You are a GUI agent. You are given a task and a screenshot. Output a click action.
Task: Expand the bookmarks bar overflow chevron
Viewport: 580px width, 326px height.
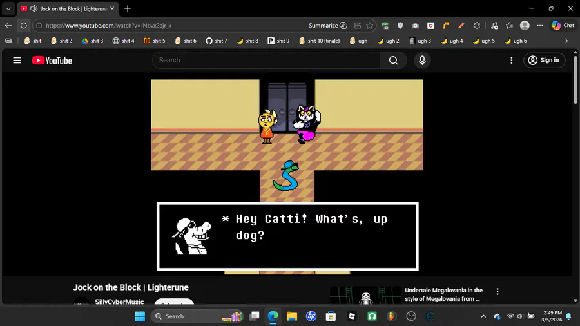click(566, 41)
